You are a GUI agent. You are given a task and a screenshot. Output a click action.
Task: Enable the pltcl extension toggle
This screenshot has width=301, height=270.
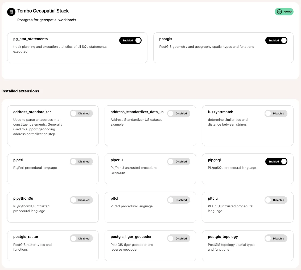coord(179,200)
